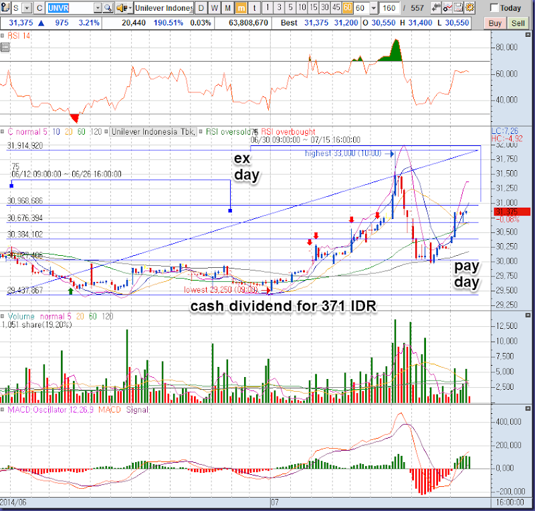Click the 31,200 best offer price
Screen dimensions: 535x511
[346, 23]
